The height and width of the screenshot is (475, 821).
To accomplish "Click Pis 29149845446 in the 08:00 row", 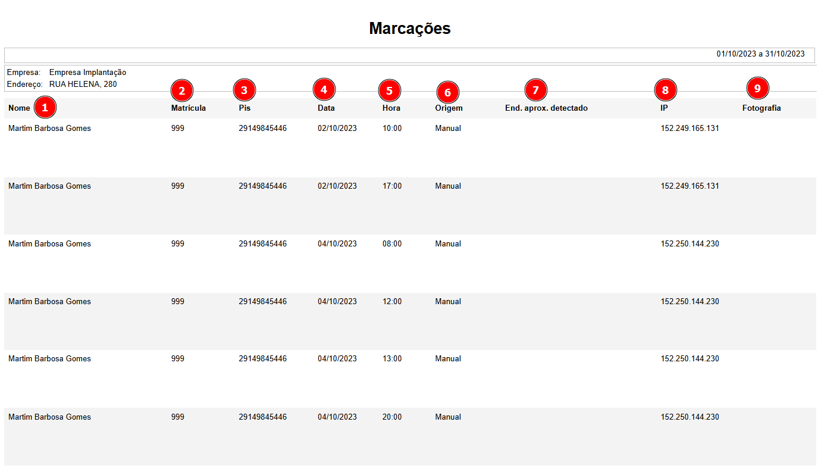I will (x=262, y=244).
